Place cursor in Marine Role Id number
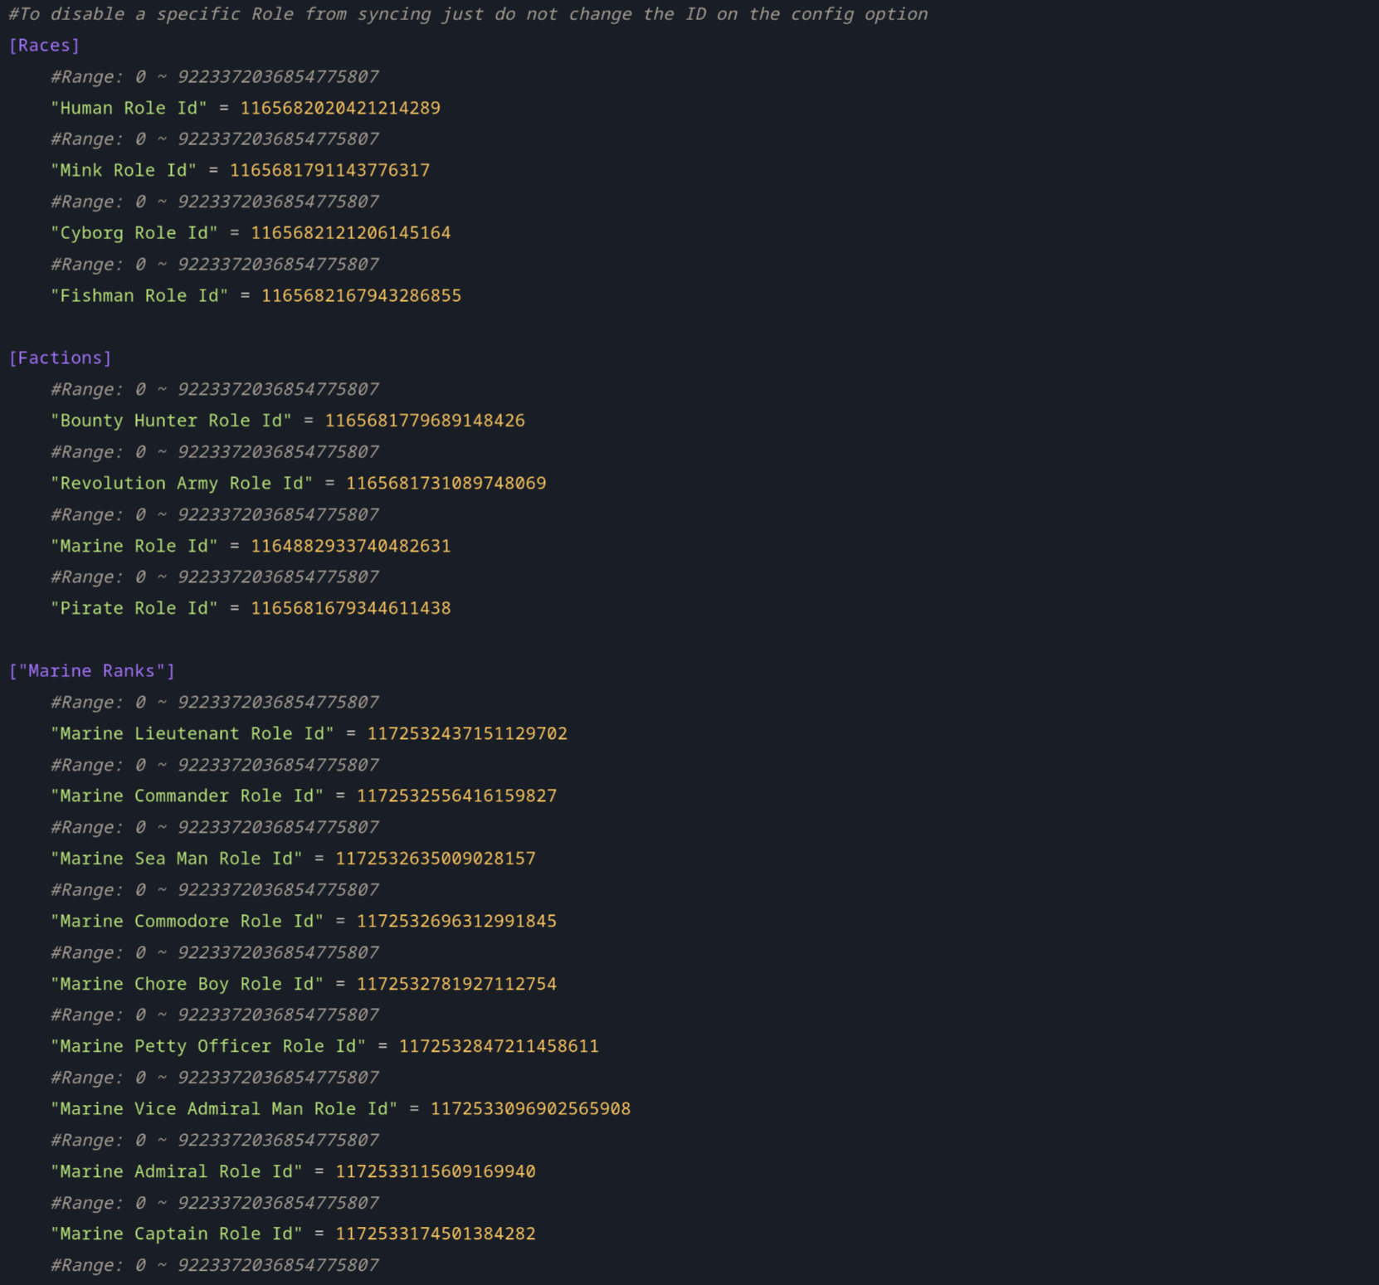Image resolution: width=1379 pixels, height=1285 pixels. coord(350,546)
